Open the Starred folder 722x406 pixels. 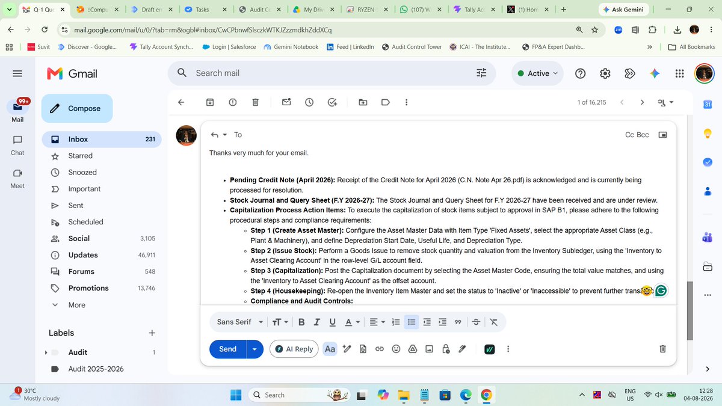(x=102, y=156)
